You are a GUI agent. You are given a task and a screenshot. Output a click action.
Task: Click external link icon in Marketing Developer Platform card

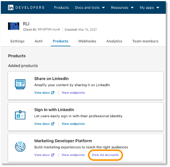point(53,155)
